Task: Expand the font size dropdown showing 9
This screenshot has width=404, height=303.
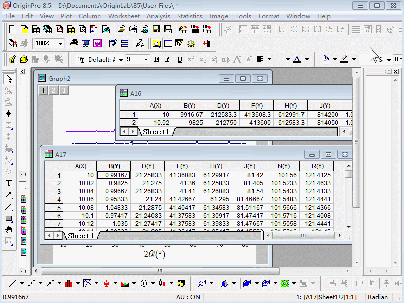Action: [x=146, y=60]
